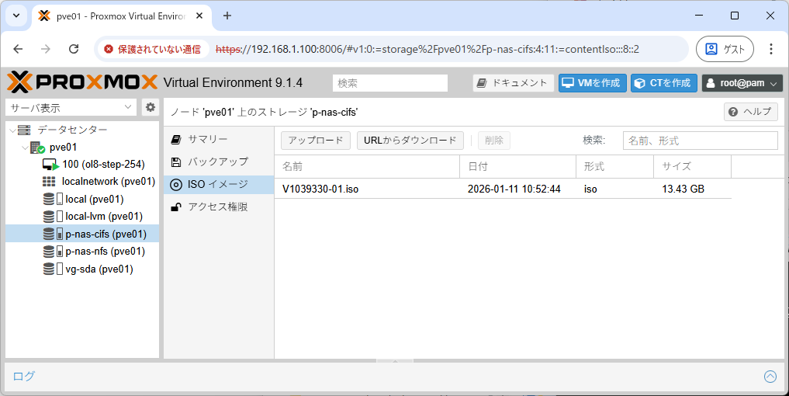Open the バックアップ tab
The width and height of the screenshot is (789, 396).
219,162
